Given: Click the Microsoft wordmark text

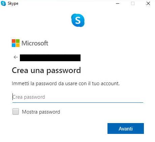Looking at the screenshot, I should (x=35, y=43).
